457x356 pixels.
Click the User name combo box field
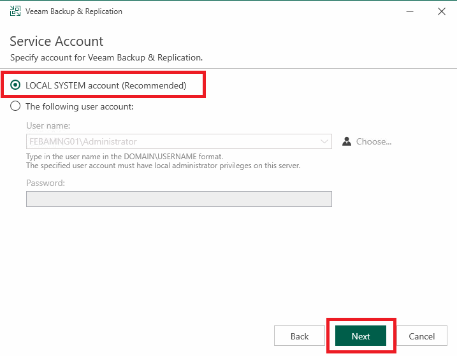point(179,141)
